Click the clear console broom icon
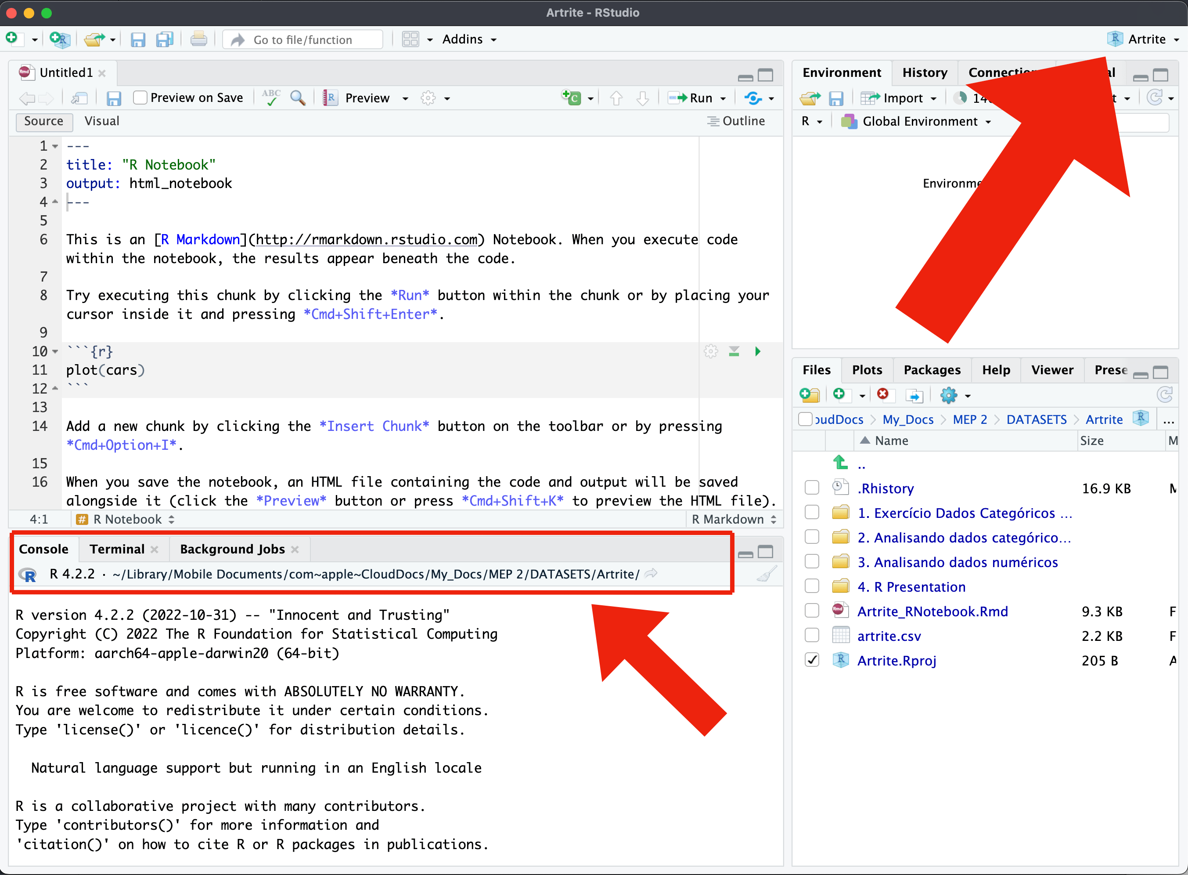Viewport: 1188px width, 875px height. 766,574
